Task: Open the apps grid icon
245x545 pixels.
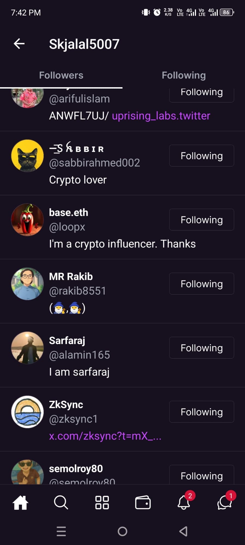Action: [x=102, y=502]
